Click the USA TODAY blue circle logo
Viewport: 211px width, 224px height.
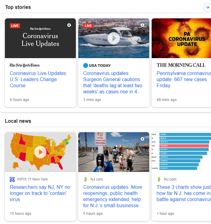(x=86, y=65)
